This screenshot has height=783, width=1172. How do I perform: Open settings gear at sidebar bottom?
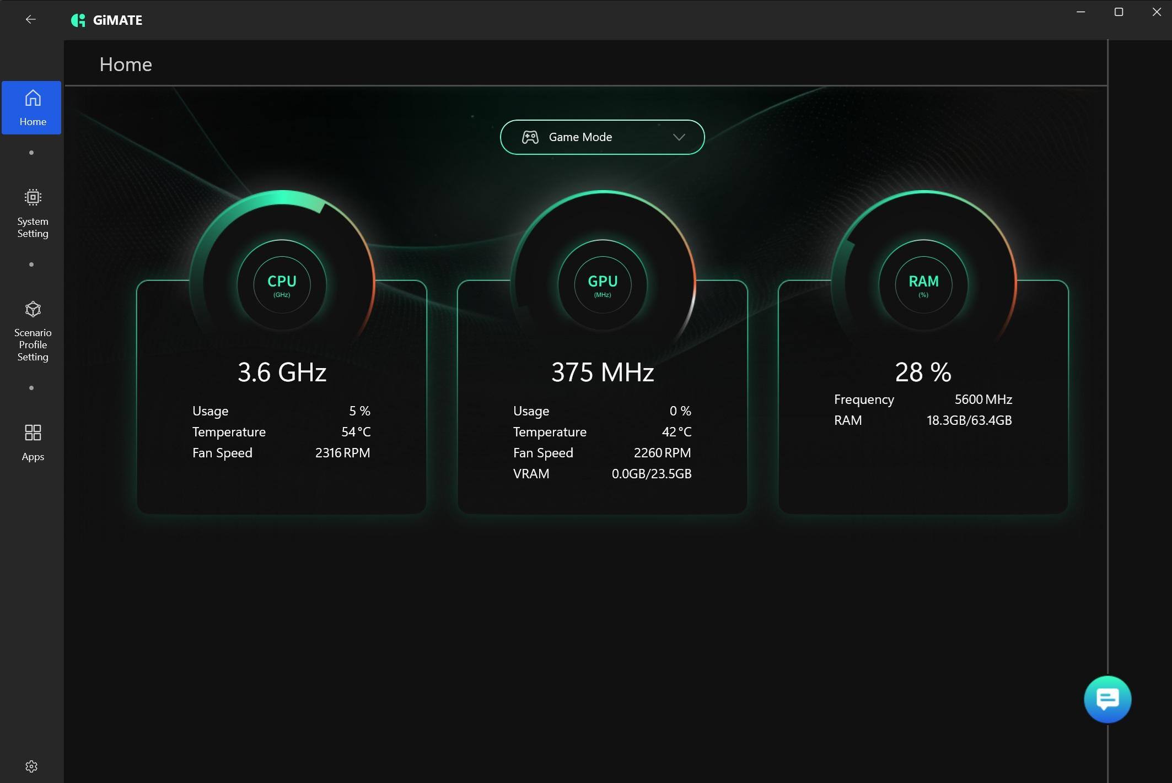click(x=31, y=766)
